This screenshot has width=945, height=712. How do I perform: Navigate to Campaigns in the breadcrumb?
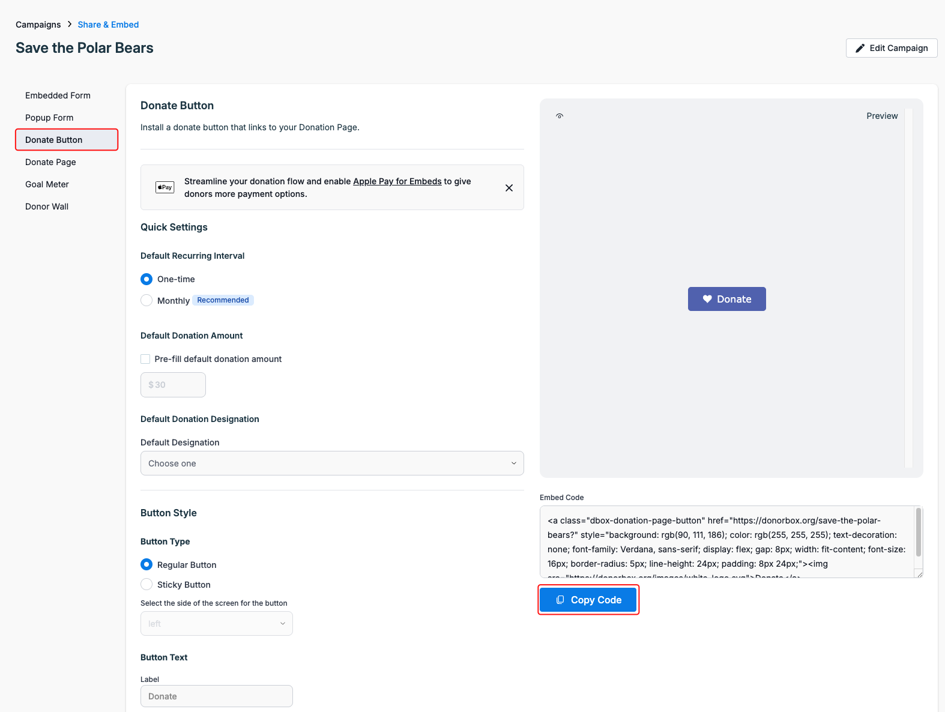click(38, 25)
